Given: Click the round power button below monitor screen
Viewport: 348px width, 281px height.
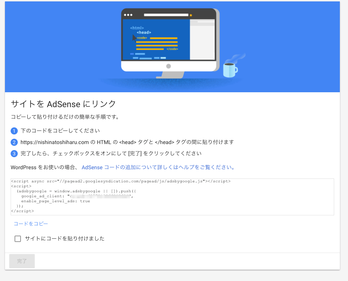Looking at the screenshot, I should click(169, 66).
